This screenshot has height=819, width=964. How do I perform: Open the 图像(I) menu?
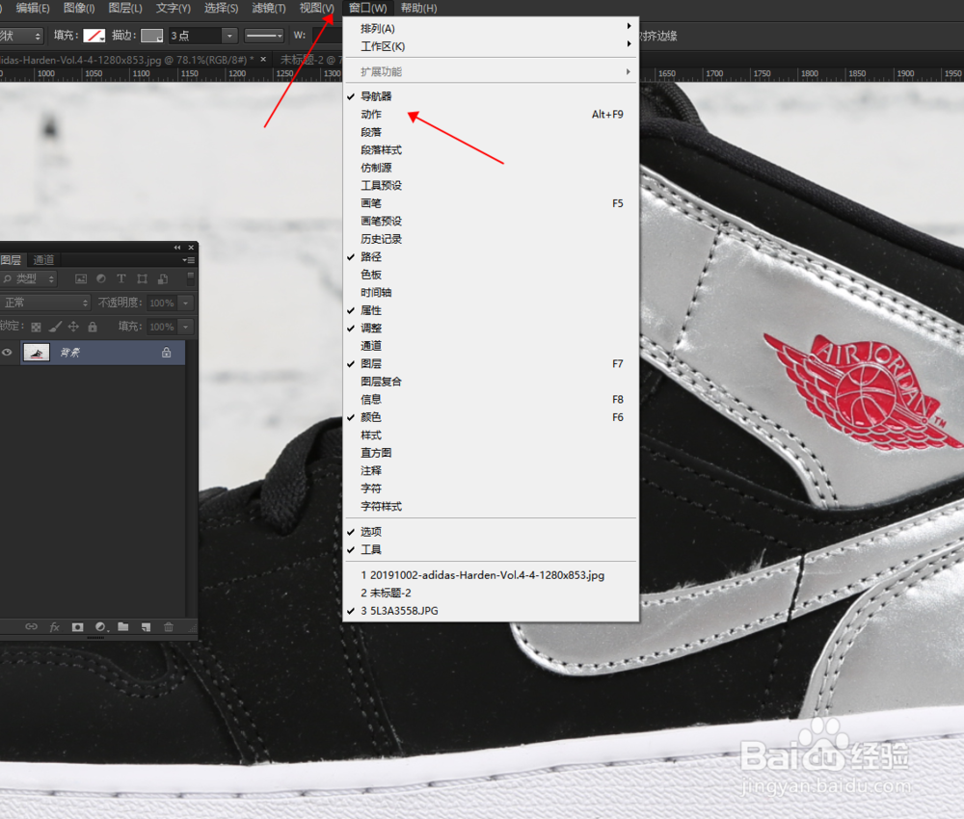pyautogui.click(x=79, y=8)
